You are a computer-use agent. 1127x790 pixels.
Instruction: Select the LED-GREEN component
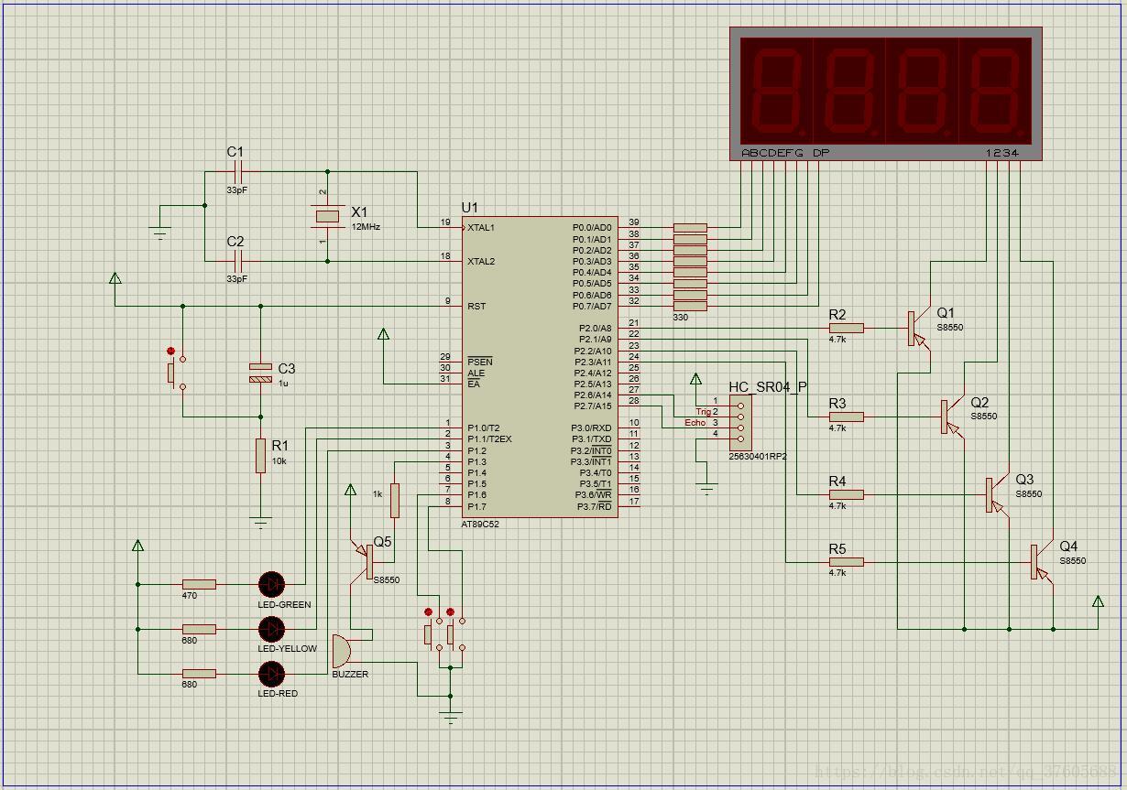tap(271, 583)
